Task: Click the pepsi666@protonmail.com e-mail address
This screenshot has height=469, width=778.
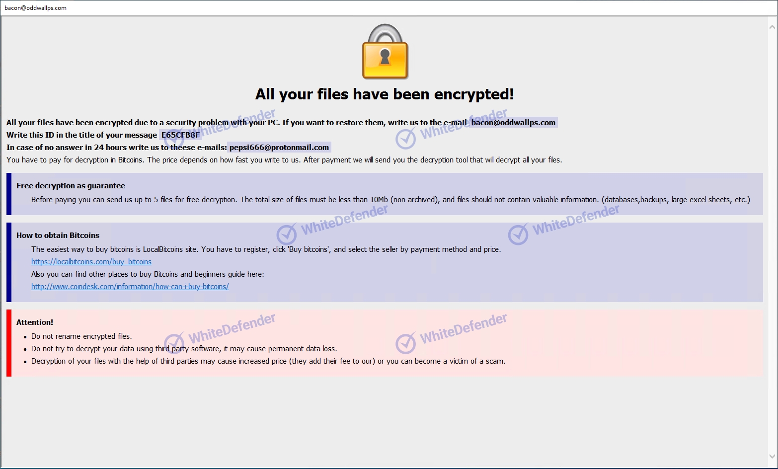Action: pos(279,148)
